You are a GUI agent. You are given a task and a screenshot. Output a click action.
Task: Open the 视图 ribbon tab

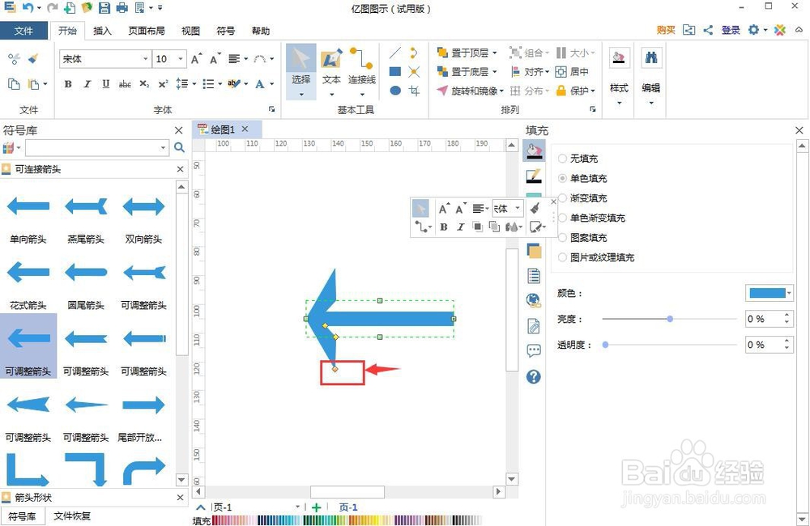point(190,31)
